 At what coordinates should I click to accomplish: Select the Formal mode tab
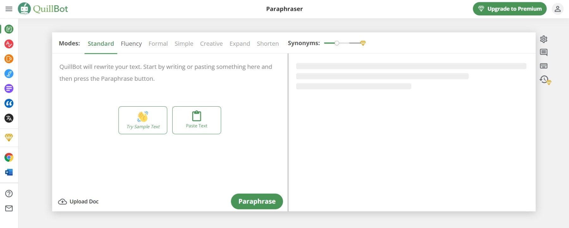[158, 44]
